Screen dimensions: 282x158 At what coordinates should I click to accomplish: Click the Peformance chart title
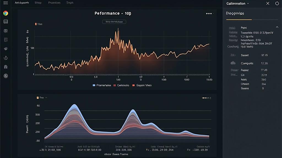(x=113, y=13)
